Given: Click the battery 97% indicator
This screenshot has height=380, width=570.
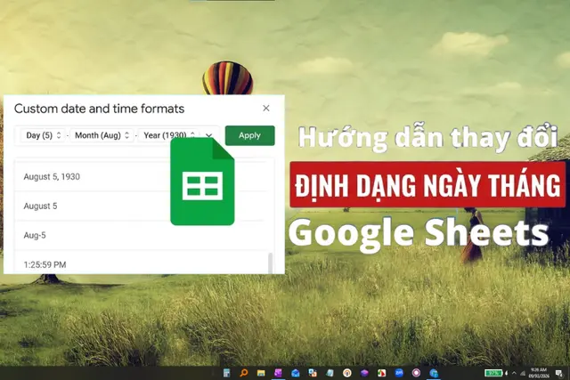Looking at the screenshot, I should click(493, 373).
